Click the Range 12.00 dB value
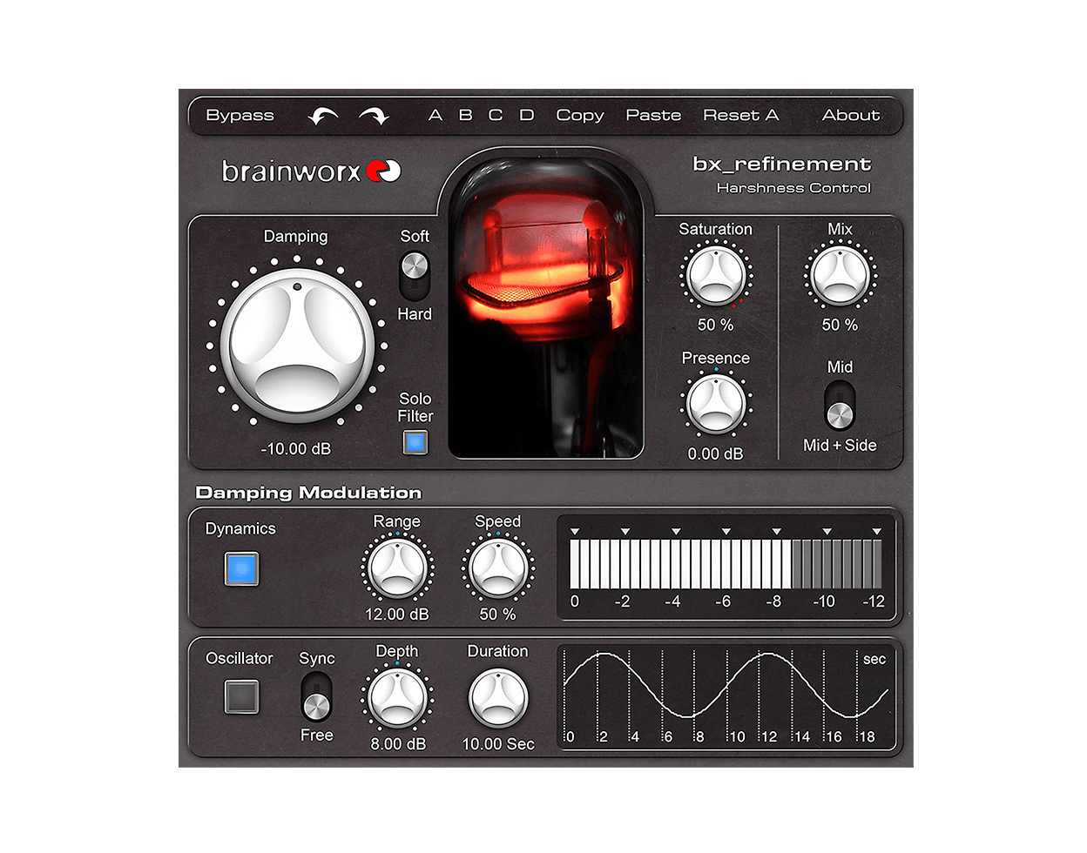 click(x=397, y=615)
